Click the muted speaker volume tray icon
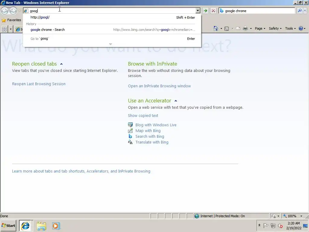309x232 pixels. [x=280, y=225]
